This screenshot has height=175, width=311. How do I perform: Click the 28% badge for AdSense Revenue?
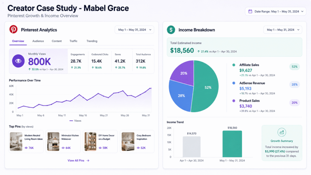[295, 84]
